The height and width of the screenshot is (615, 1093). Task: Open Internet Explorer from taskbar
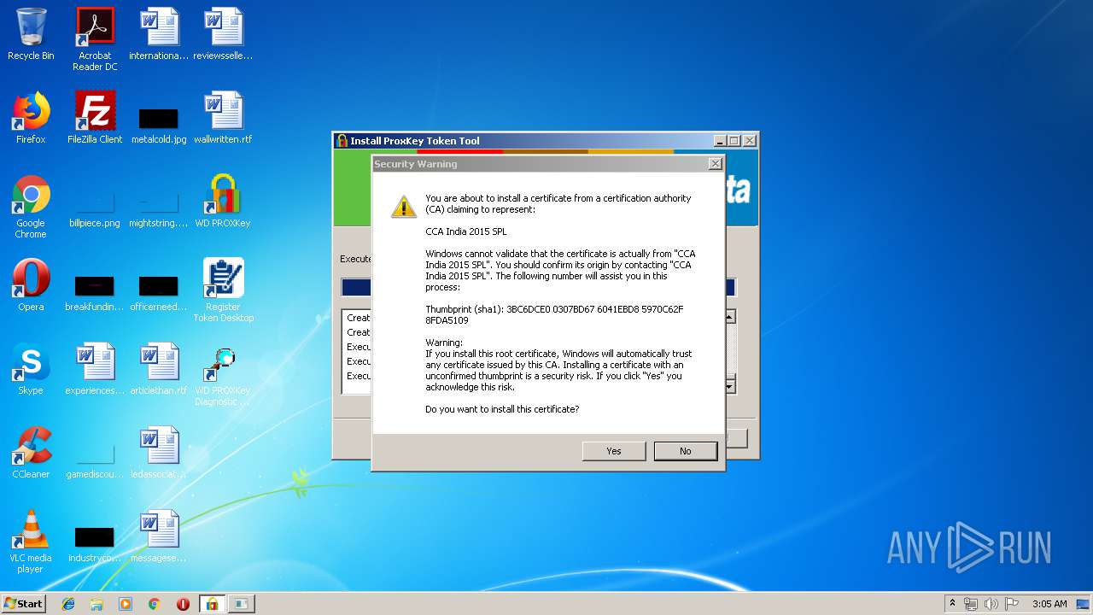pyautogui.click(x=68, y=604)
